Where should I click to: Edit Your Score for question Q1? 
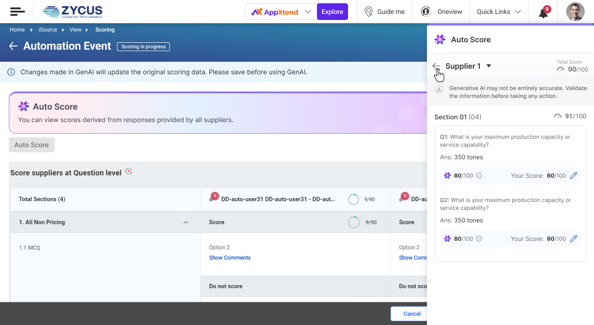[574, 175]
